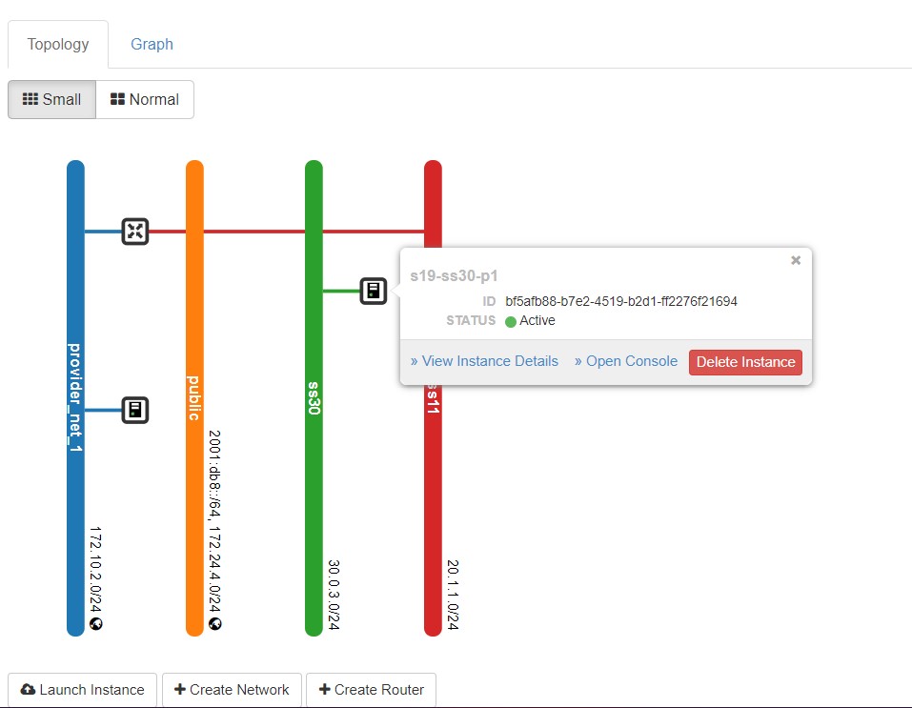
Task: Click the 2001:db8::/64, 172.24.4.0/24 label
Action: (x=215, y=522)
